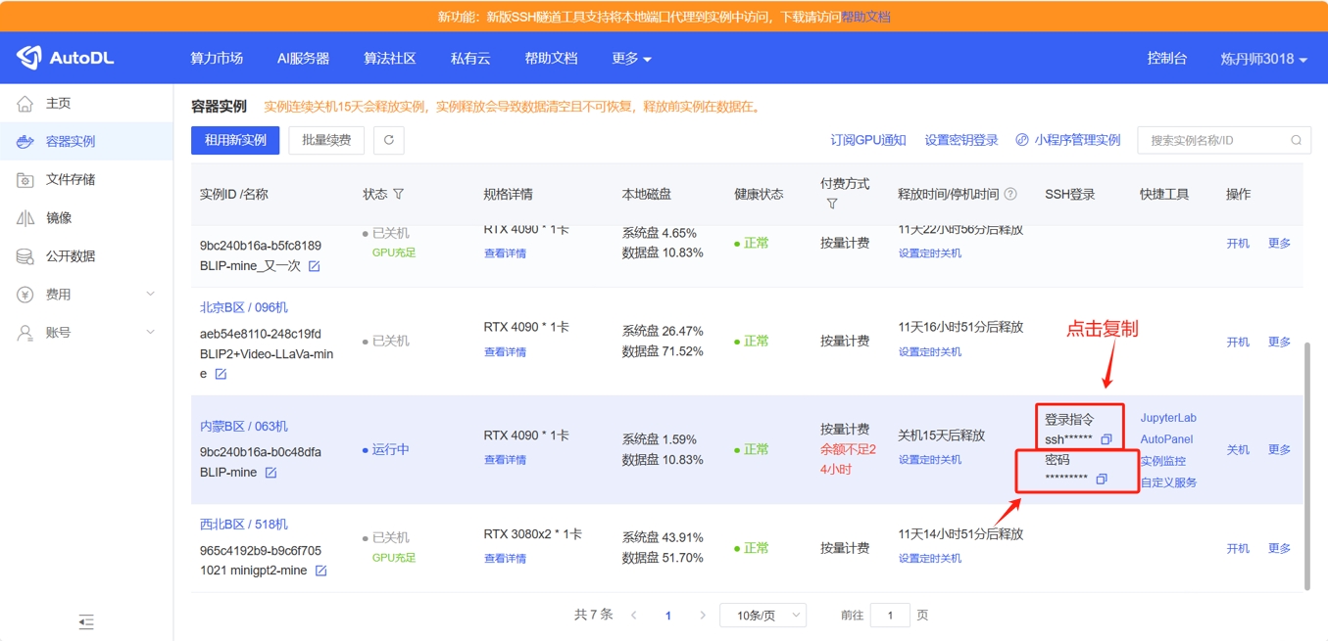Click the refresh instance list icon
Viewport: 1328px width, 641px height.
tap(389, 140)
